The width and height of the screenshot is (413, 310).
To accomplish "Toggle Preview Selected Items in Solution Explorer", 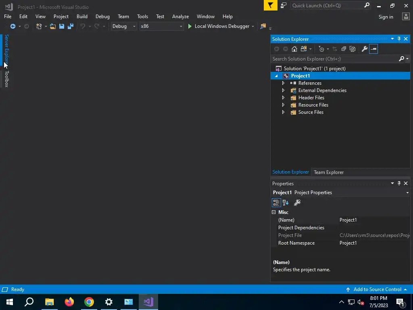I will pyautogui.click(x=373, y=49).
